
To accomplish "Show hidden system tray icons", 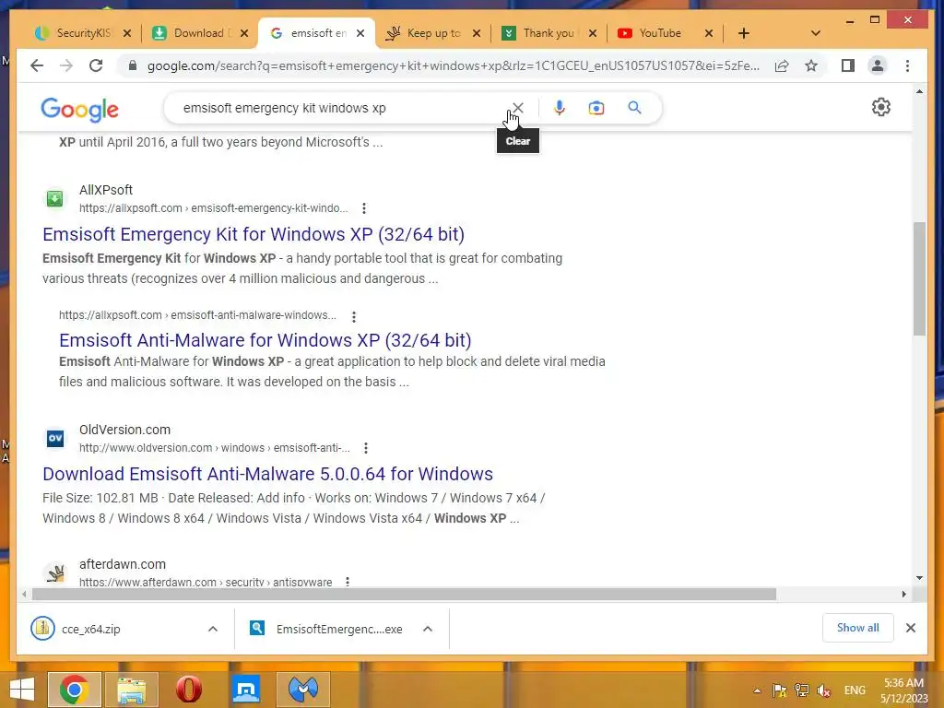I will click(x=757, y=690).
